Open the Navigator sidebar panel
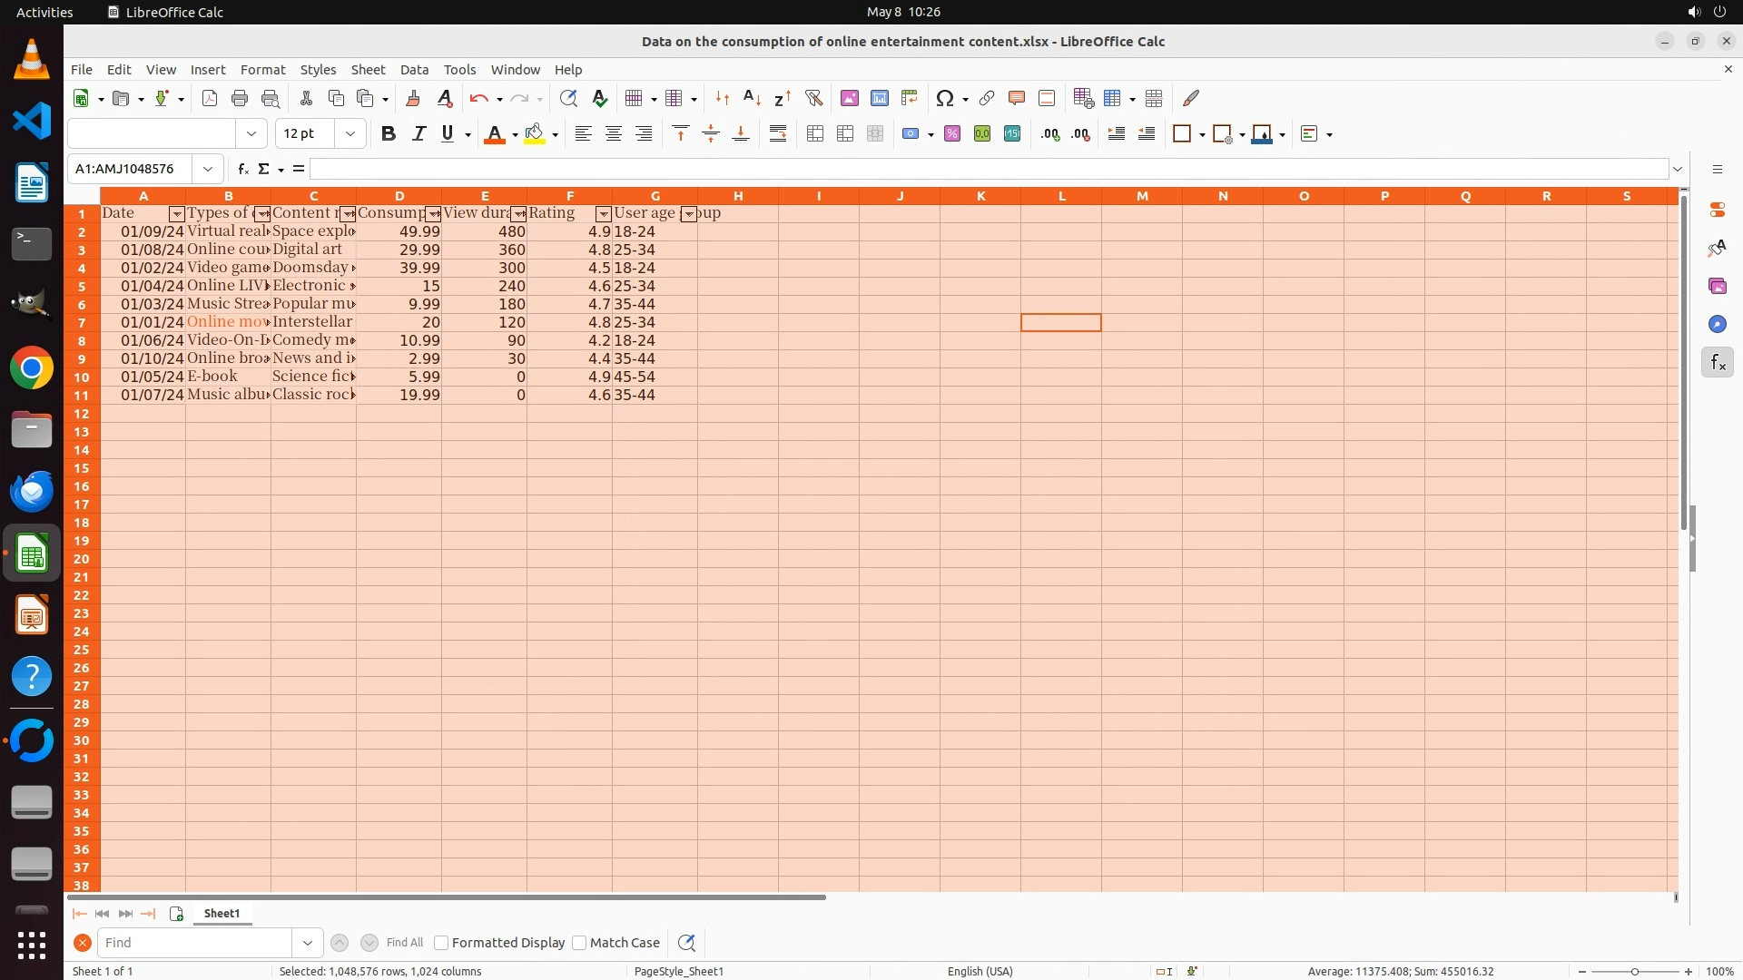 click(x=1717, y=325)
